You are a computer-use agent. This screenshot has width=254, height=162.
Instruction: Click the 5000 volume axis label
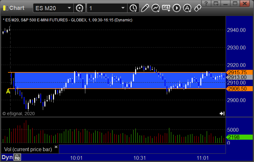(x=233, y=130)
